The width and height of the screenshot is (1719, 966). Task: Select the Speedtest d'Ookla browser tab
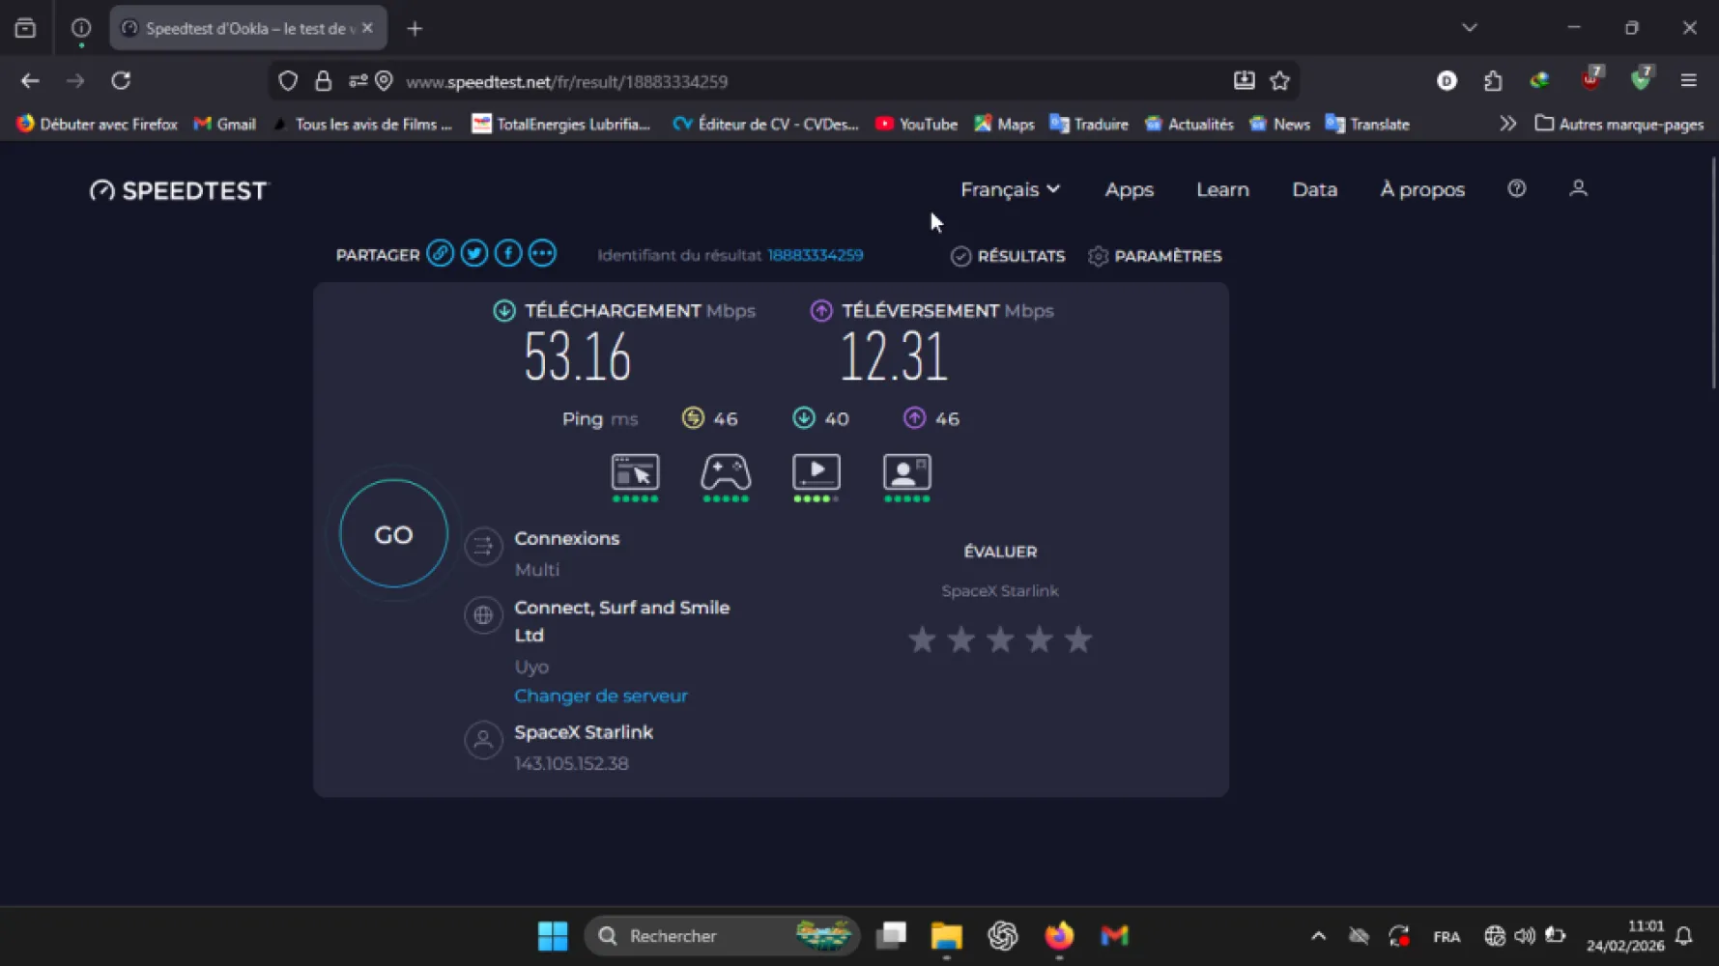point(248,28)
